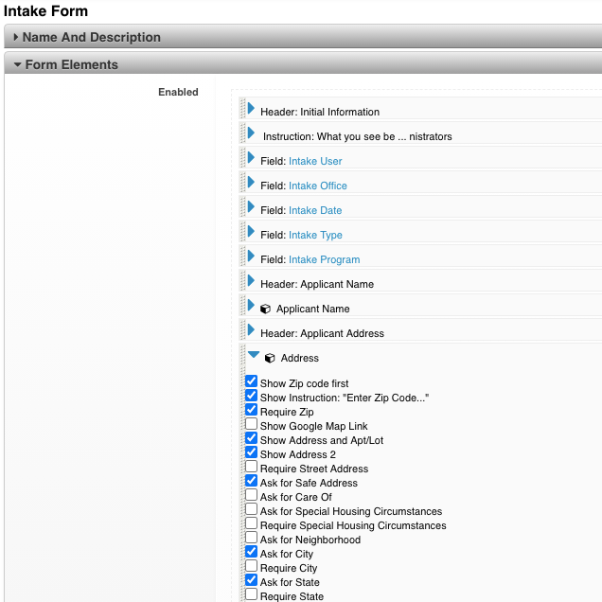Check the Require City option
Viewport: 602px width, 602px height.
[251, 567]
